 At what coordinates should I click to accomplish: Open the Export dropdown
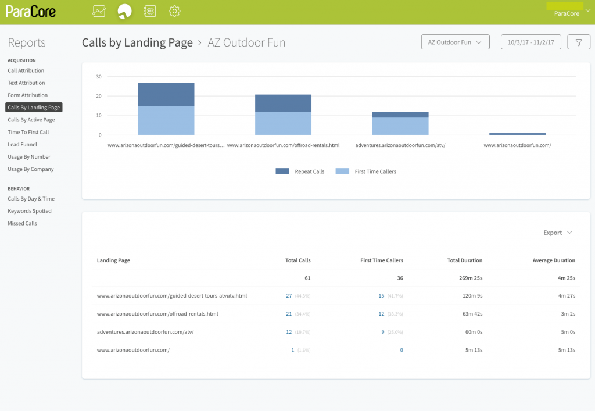click(557, 233)
